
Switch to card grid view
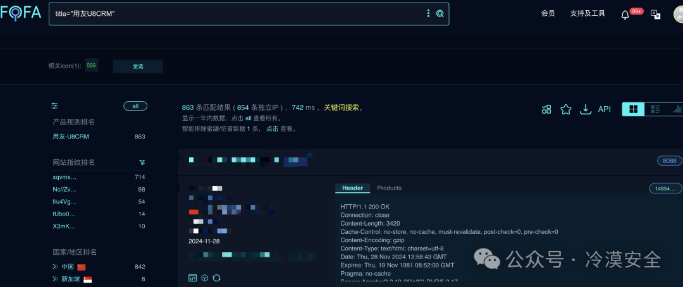(633, 109)
